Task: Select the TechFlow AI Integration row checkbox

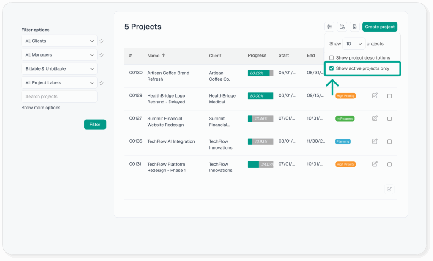Action: (x=389, y=141)
